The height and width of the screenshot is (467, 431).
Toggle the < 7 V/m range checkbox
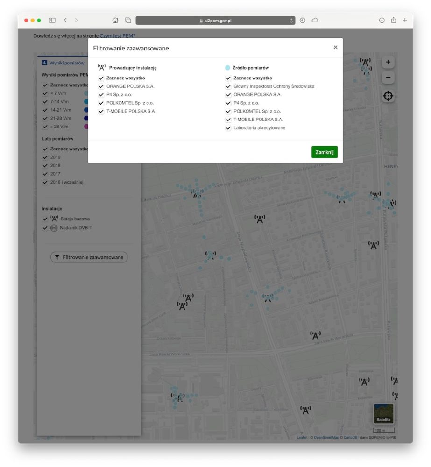point(45,93)
